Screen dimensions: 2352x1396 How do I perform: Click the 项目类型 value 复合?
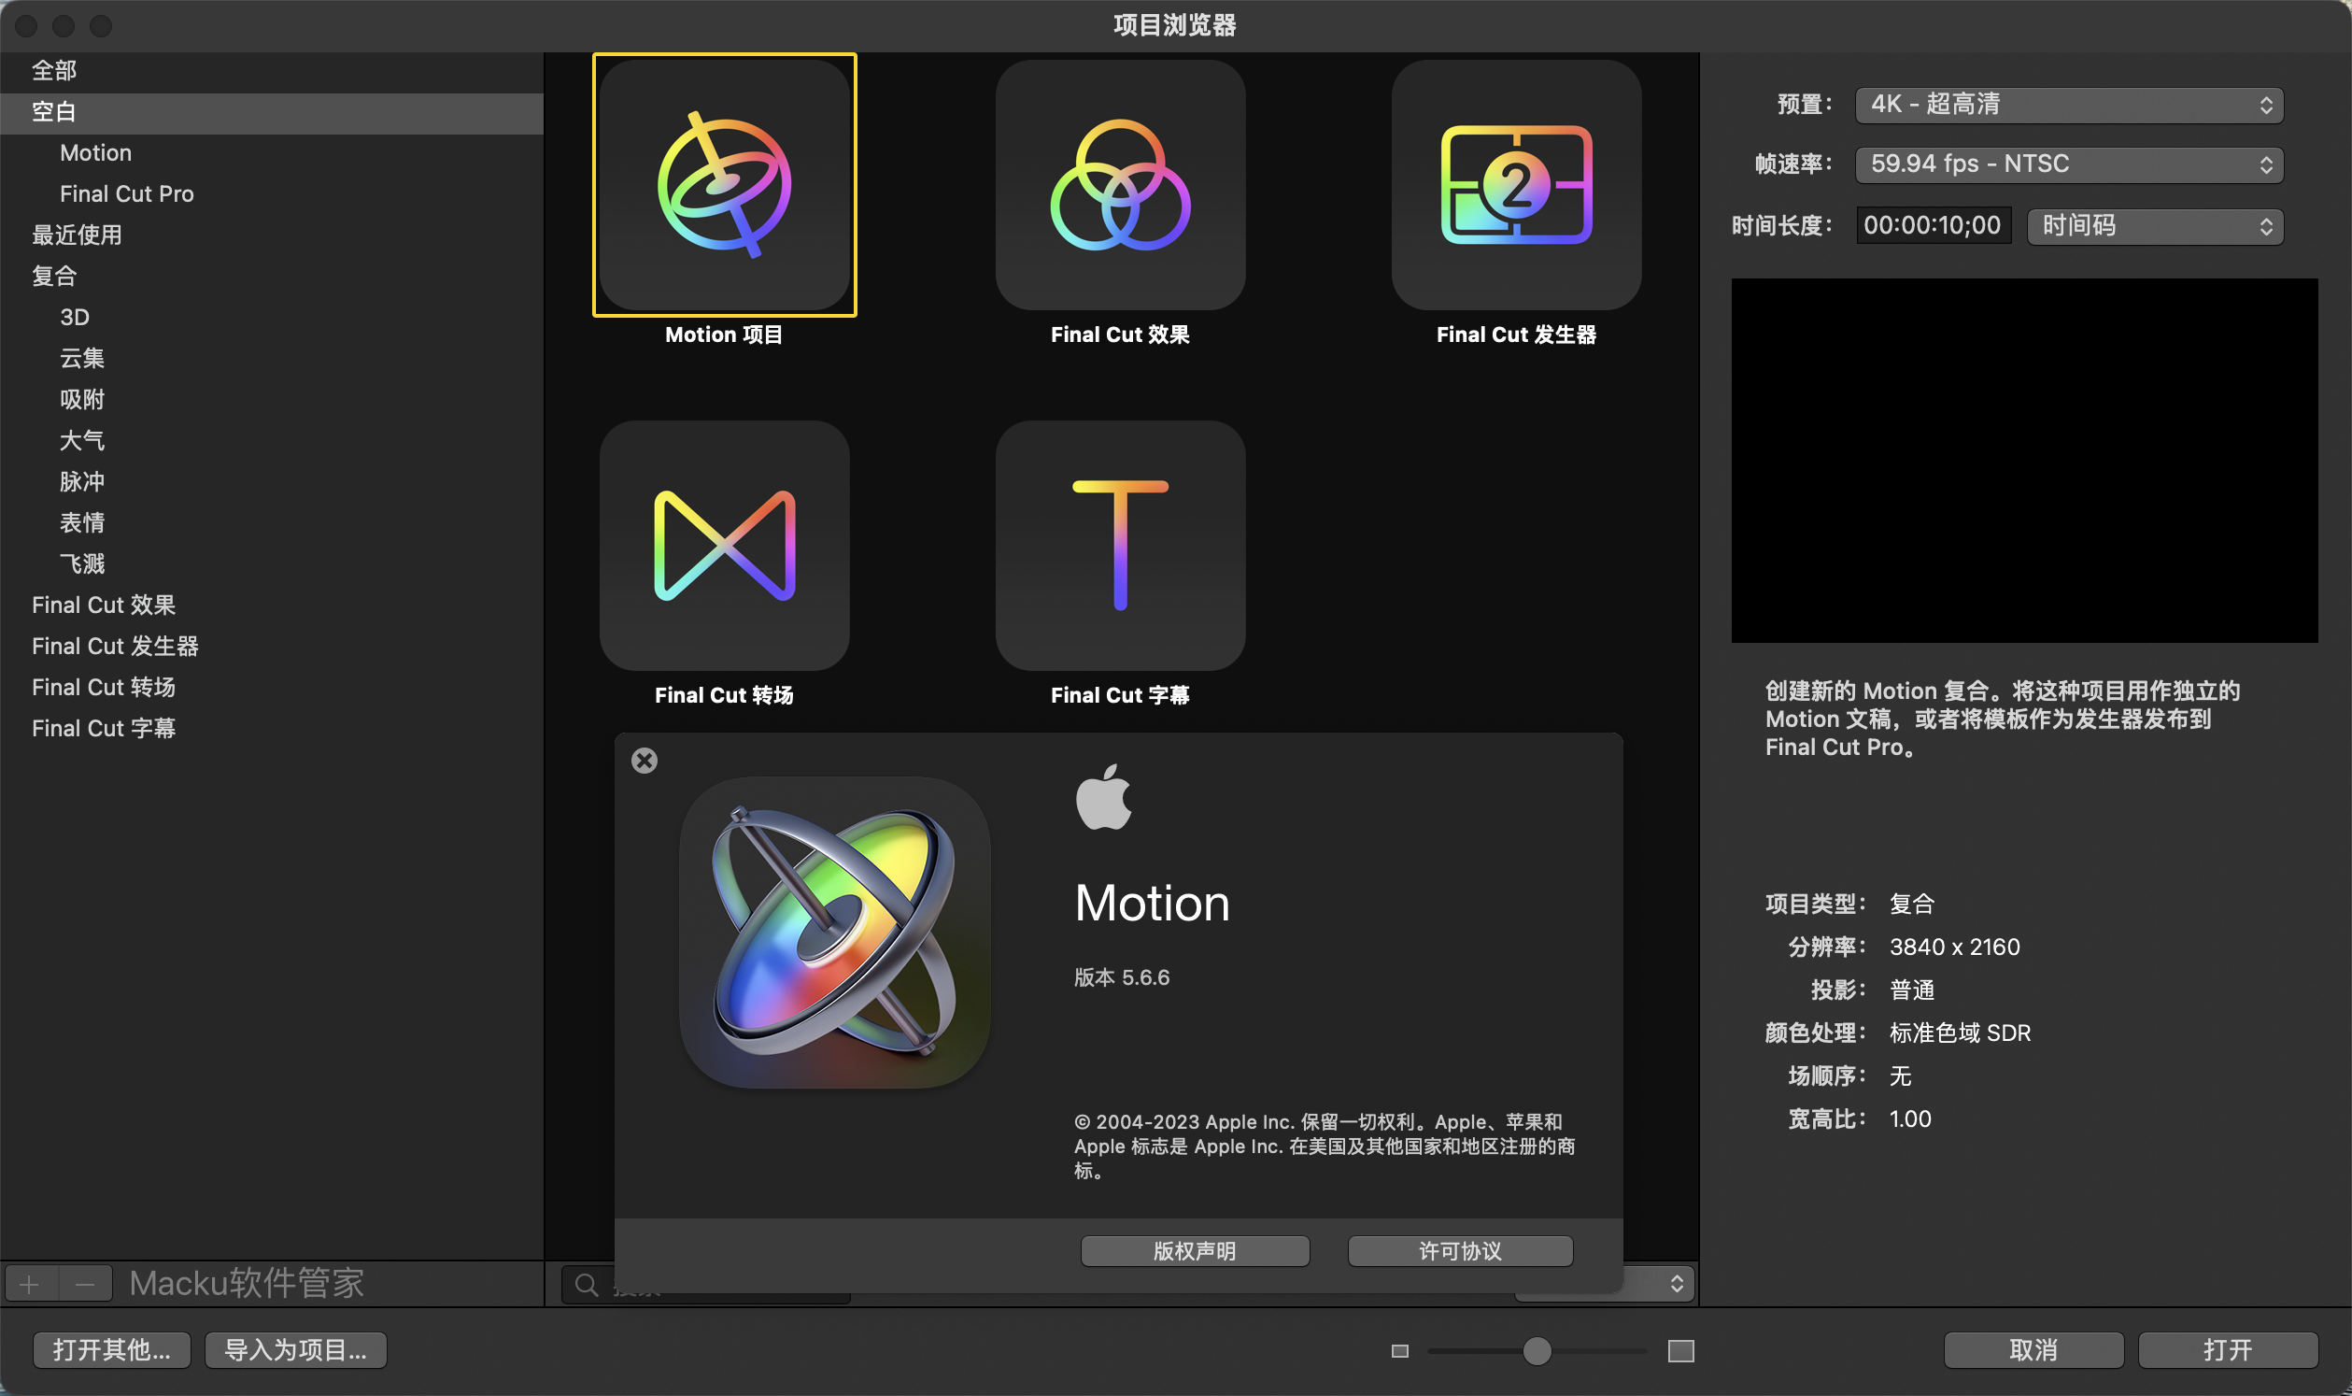[1912, 904]
